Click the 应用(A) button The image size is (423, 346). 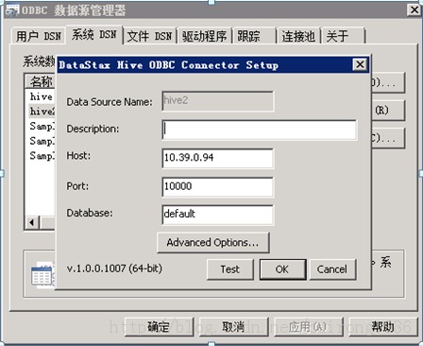[x=308, y=327]
